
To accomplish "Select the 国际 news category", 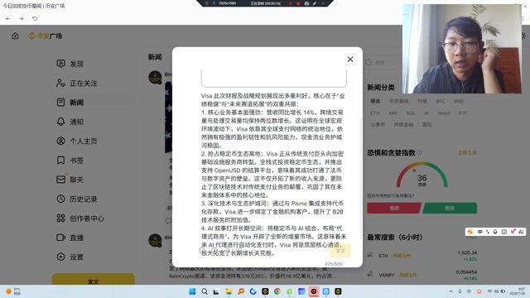I will (x=426, y=125).
